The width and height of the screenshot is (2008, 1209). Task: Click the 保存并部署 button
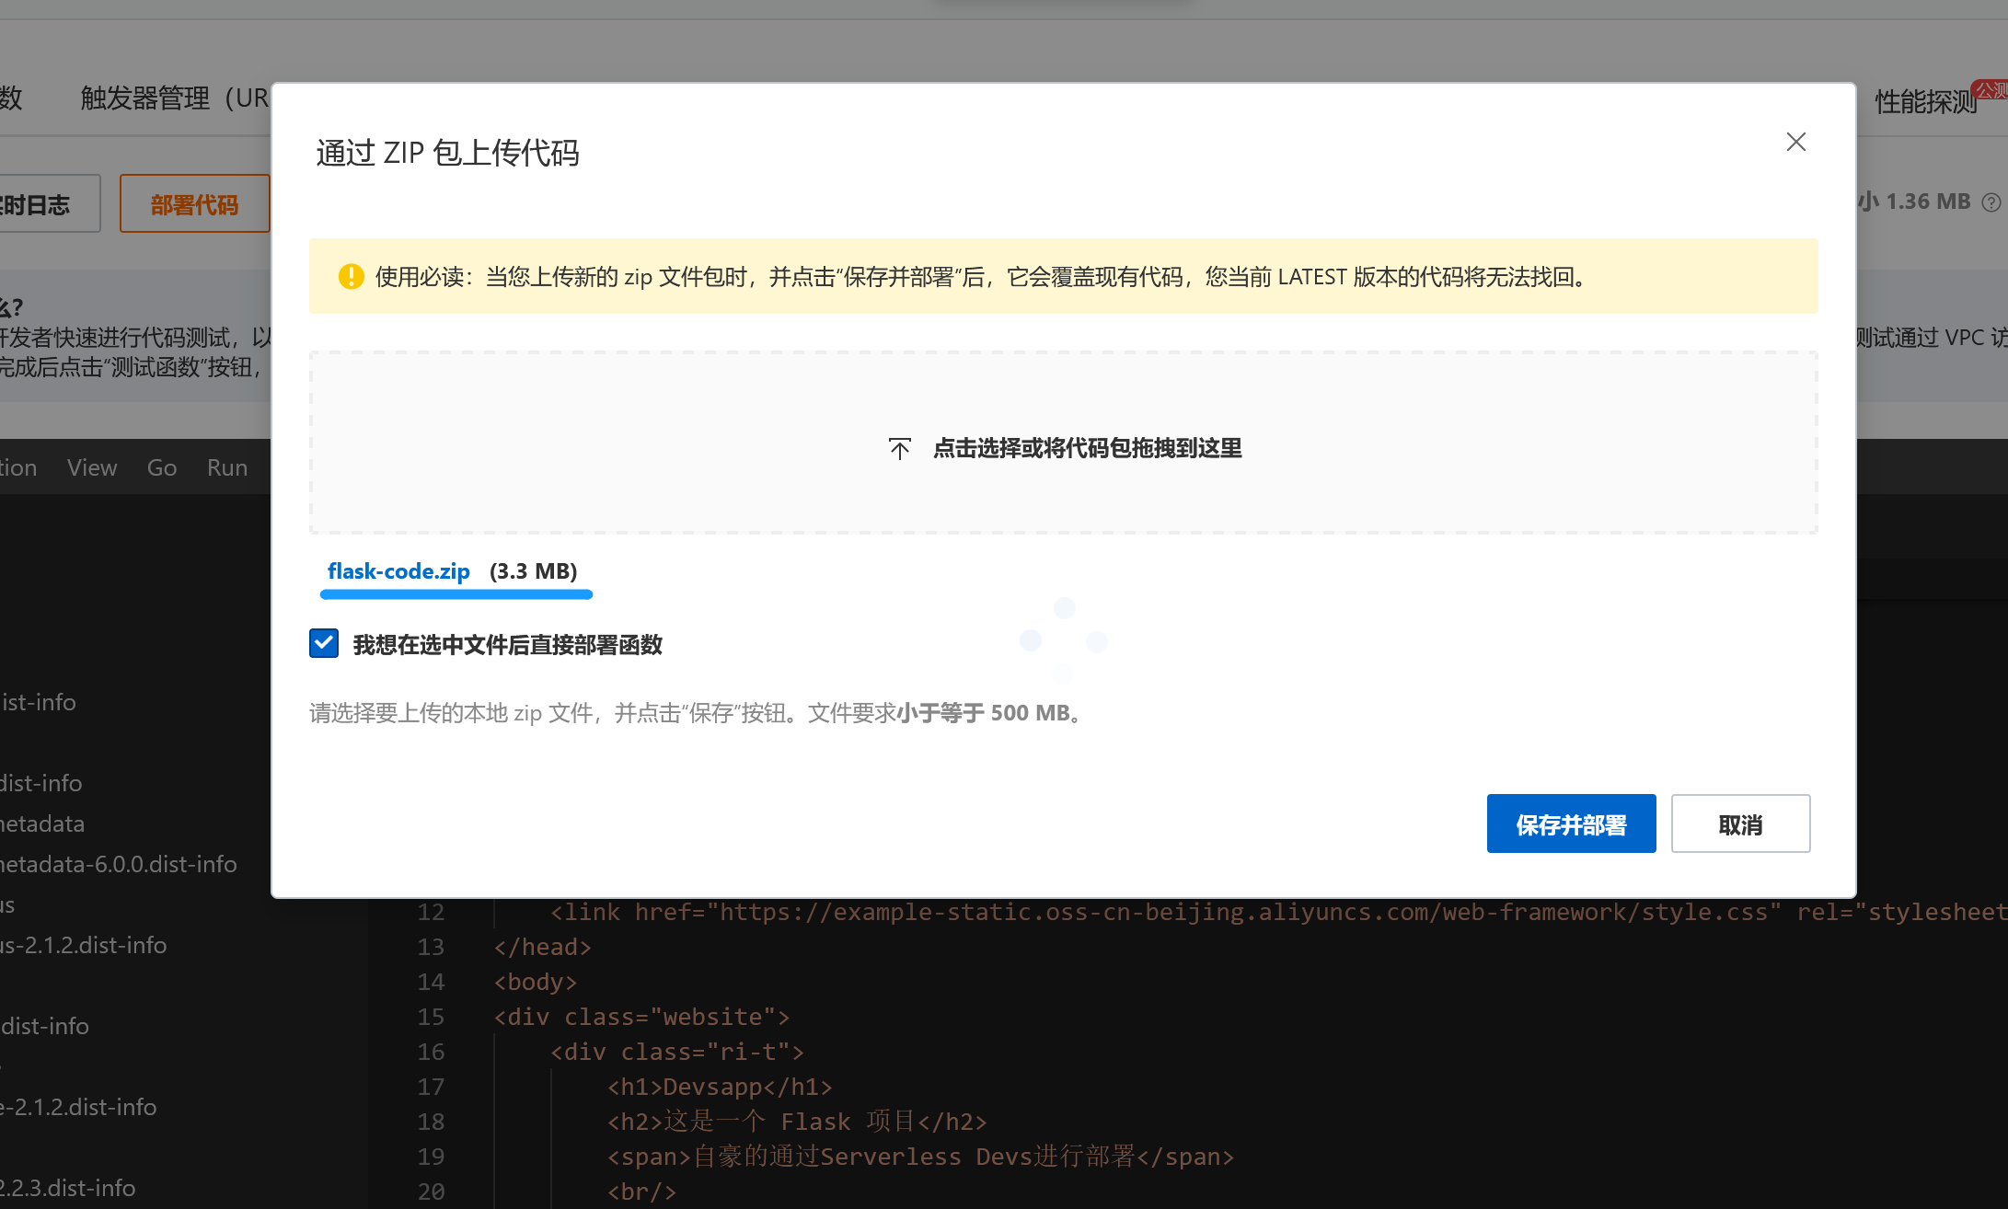coord(1571,823)
